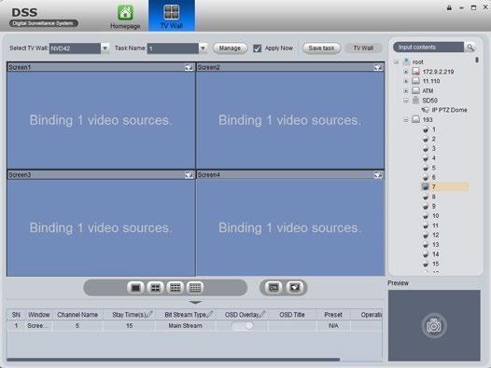This screenshot has width=491, height=368.
Task: Choose the nine-window grid layout icon
Action: 175,287
